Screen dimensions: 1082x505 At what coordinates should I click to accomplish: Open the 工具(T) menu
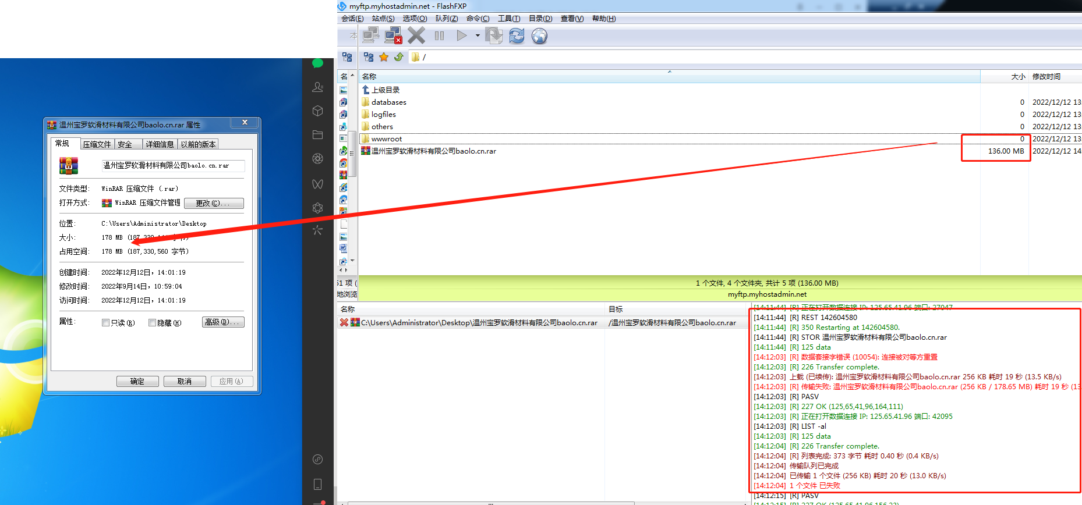(509, 19)
